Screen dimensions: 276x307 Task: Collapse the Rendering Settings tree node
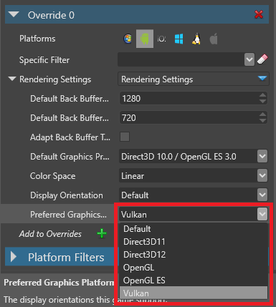(x=12, y=79)
